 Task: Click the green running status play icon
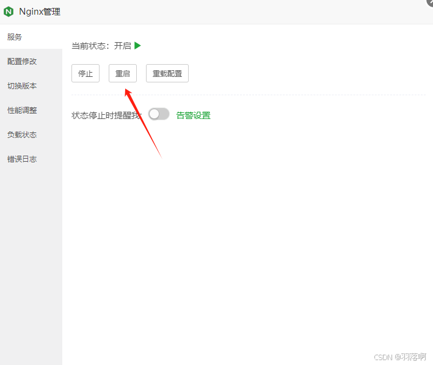[137, 46]
